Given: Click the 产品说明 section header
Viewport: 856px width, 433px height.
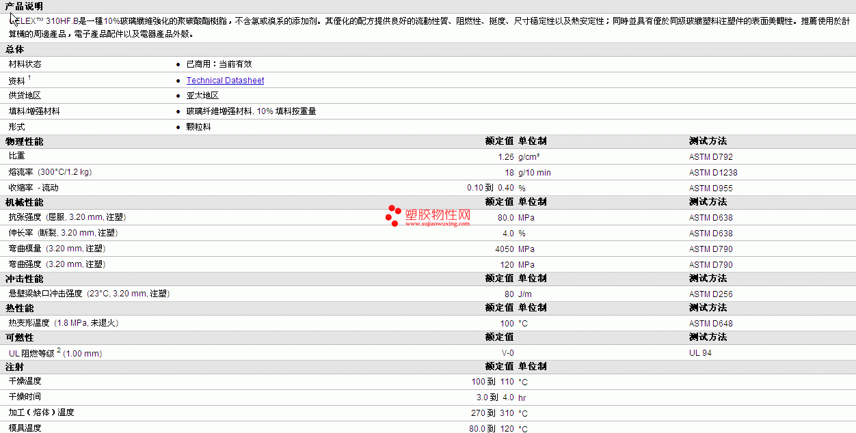Looking at the screenshot, I should (x=24, y=6).
